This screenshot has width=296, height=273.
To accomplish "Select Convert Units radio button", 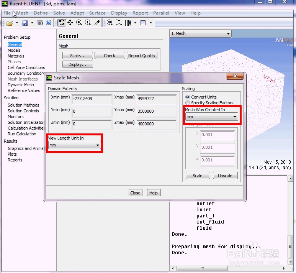I will pos(188,97).
